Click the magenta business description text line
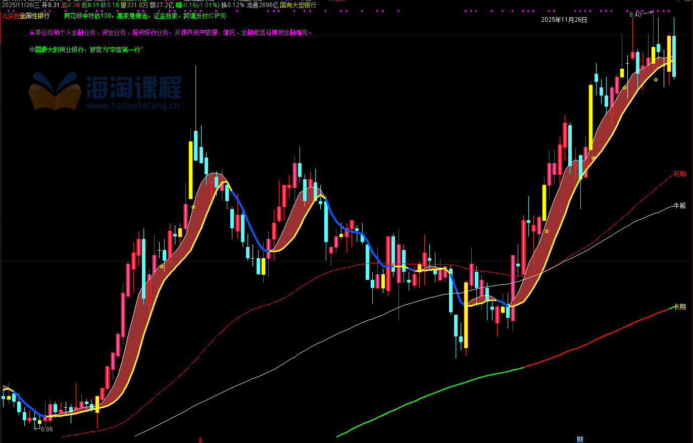This screenshot has width=693, height=443. (171, 33)
